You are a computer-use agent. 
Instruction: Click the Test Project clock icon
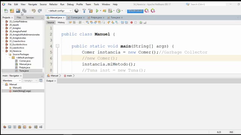(x=118, y=11)
